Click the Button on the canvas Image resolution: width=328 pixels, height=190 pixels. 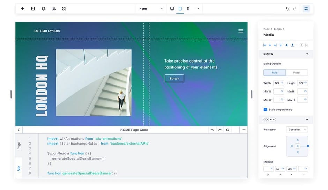[x=174, y=79]
